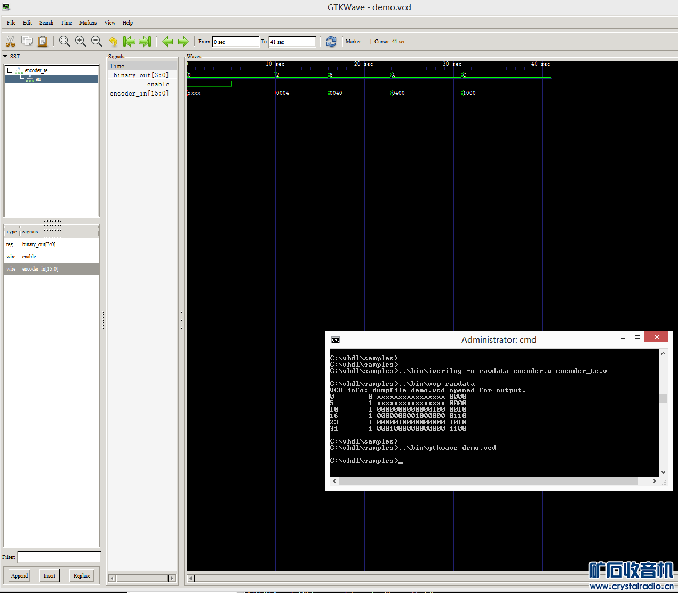Click the 20 sec mark on the time ruler

(364, 64)
